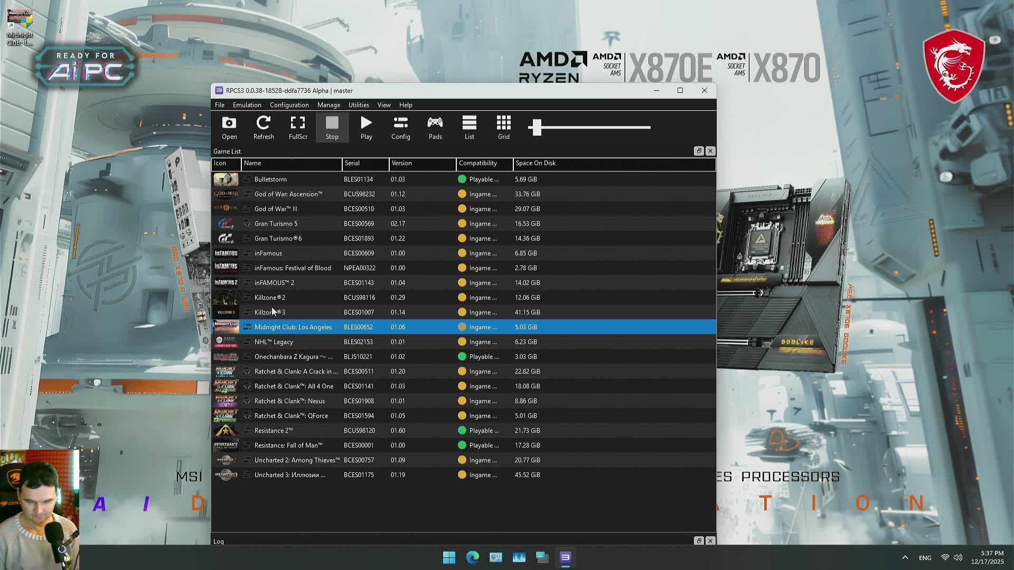Expand the Manage menu
The image size is (1014, 570).
328,105
